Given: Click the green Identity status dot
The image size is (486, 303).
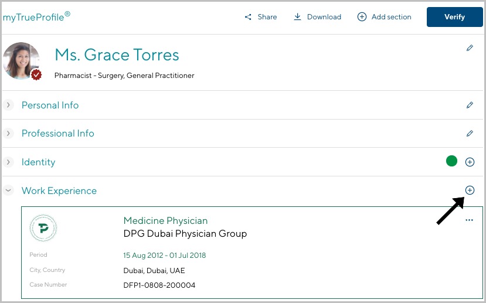Looking at the screenshot, I should click(x=451, y=161).
